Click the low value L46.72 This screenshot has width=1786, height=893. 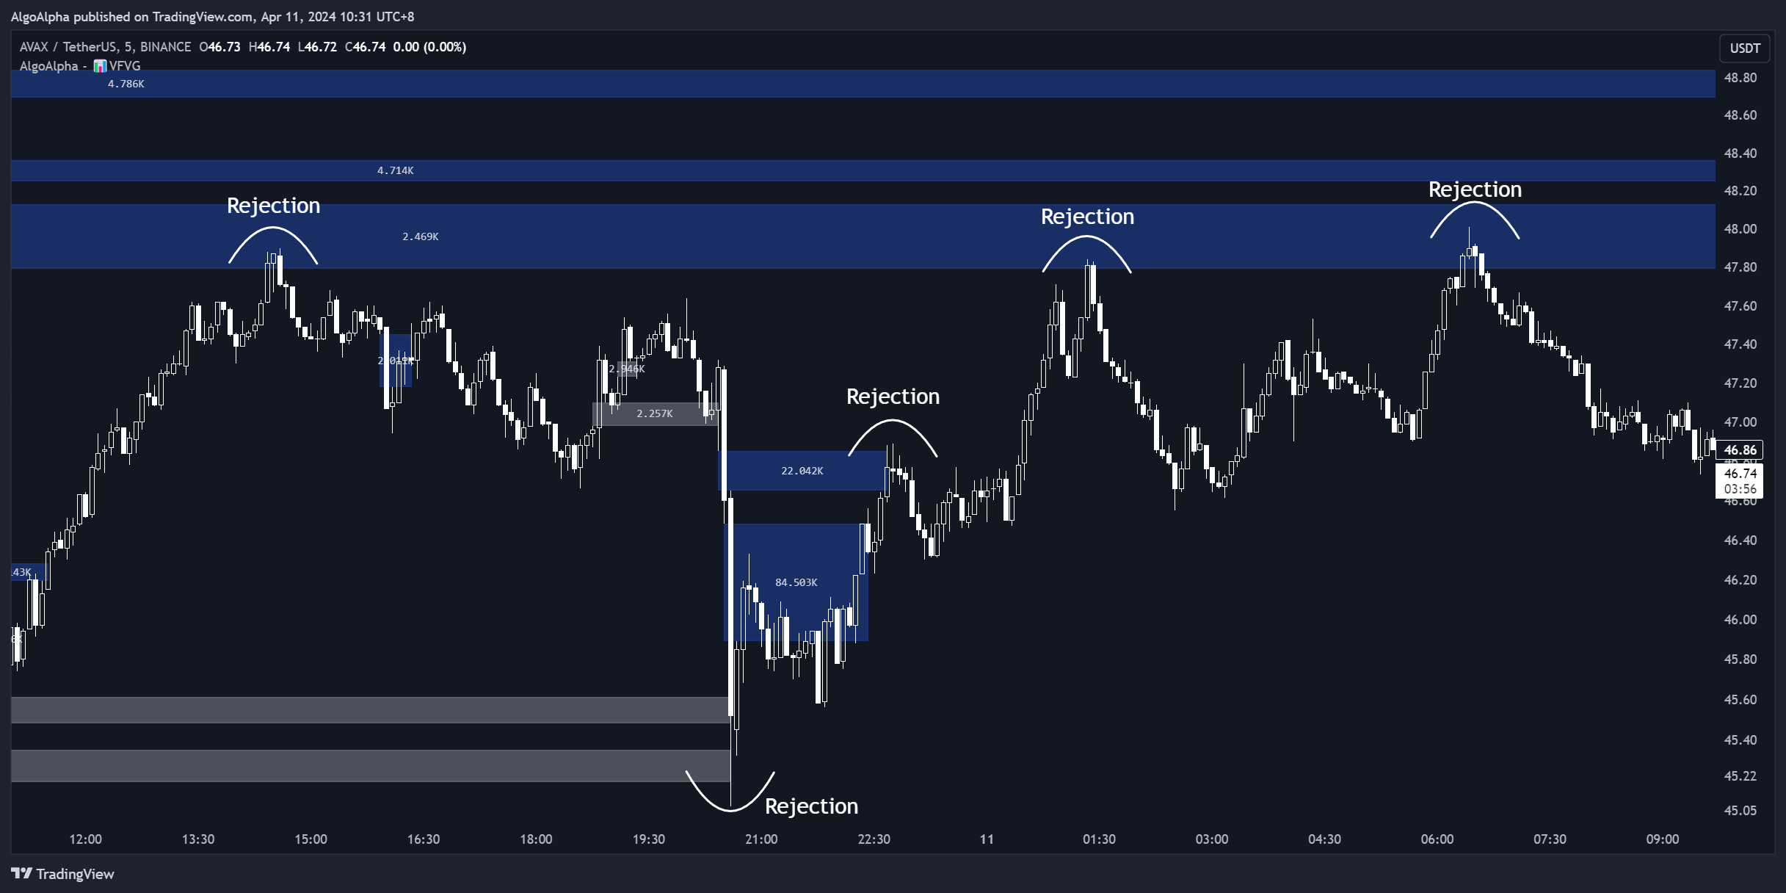click(x=317, y=47)
